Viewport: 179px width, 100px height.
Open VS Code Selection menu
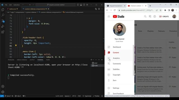pyautogui.click(x=17, y=5)
